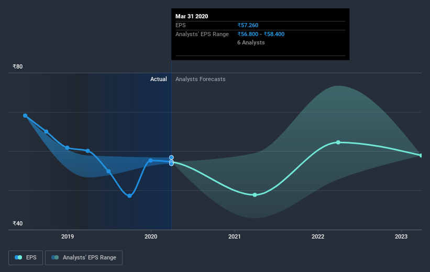This screenshot has height=272, width=430.
Task: Click the 2021 x-axis label
Action: [235, 236]
